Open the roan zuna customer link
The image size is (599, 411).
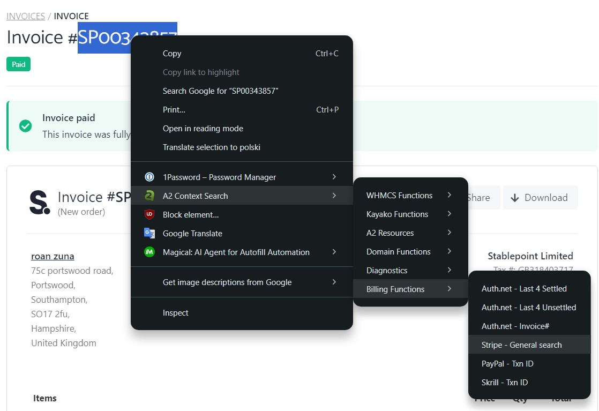pyautogui.click(x=53, y=256)
